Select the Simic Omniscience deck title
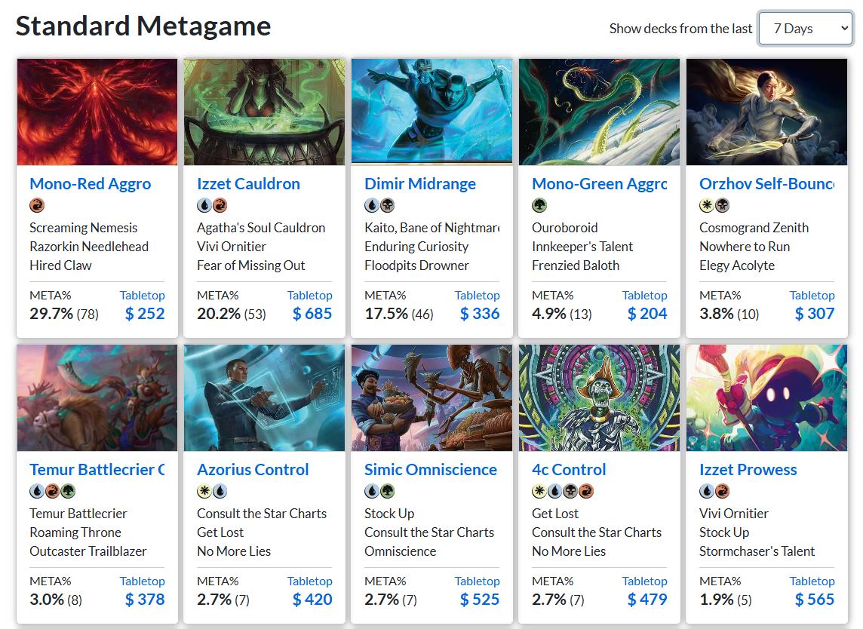This screenshot has width=863, height=629. pyautogui.click(x=430, y=470)
